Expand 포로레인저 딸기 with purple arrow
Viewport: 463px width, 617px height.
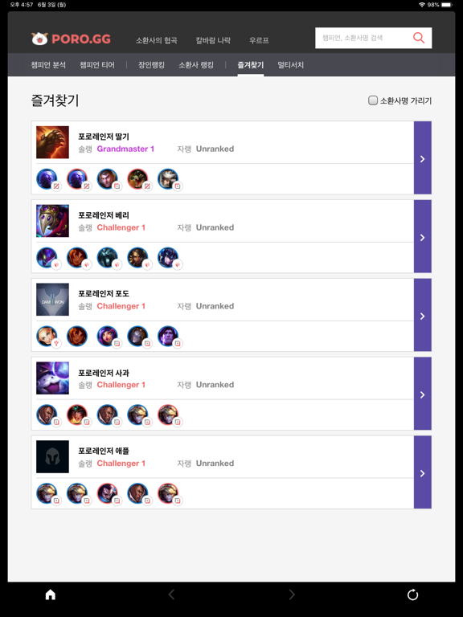pyautogui.click(x=423, y=157)
